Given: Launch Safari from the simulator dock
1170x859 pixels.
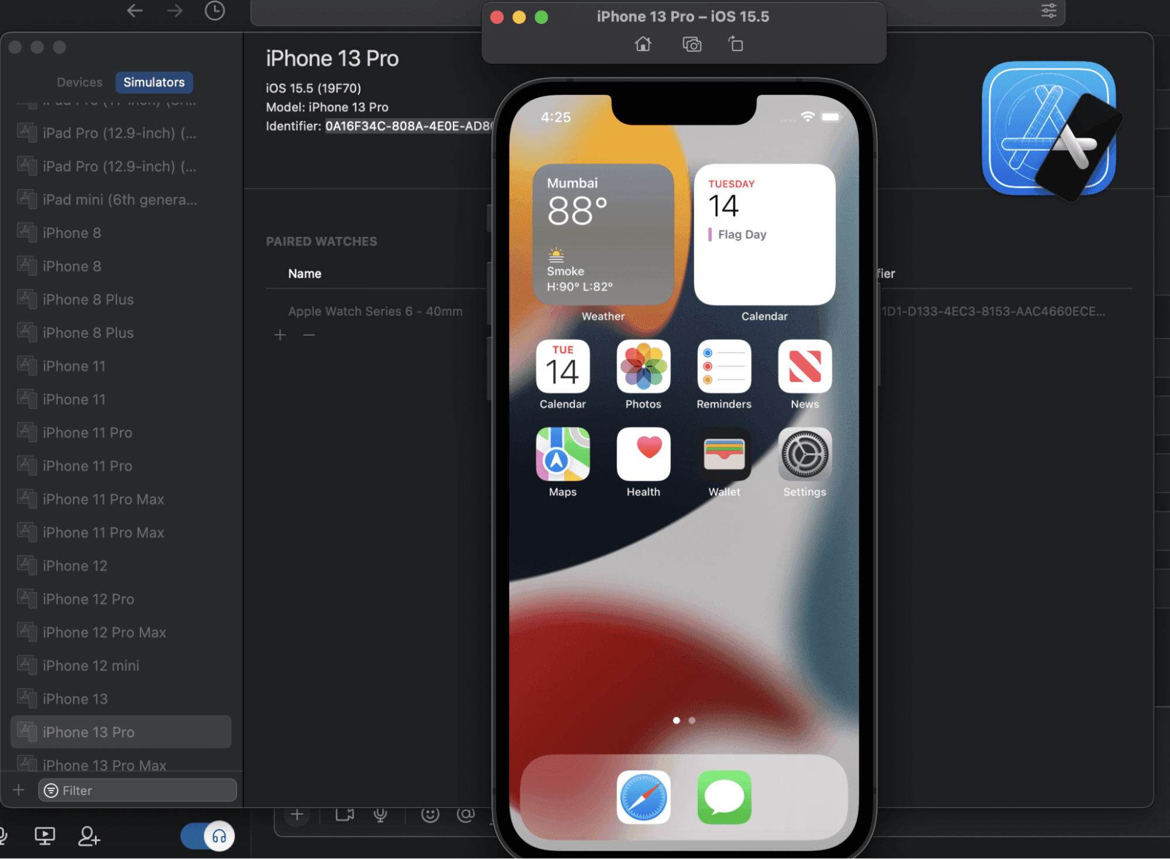Looking at the screenshot, I should pos(643,798).
